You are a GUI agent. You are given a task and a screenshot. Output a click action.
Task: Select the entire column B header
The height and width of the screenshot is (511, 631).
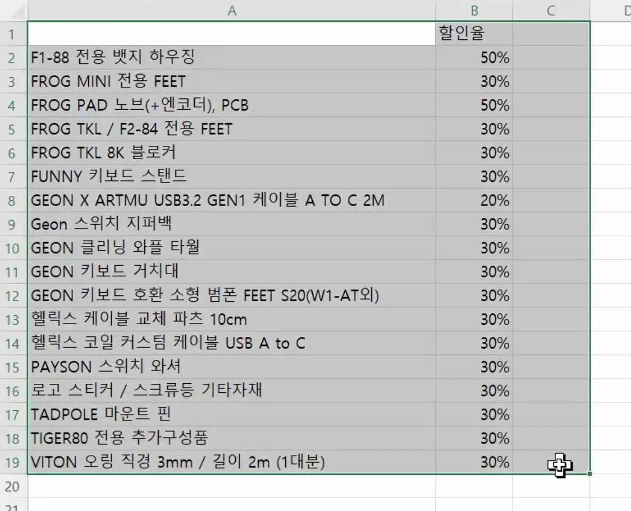474,10
